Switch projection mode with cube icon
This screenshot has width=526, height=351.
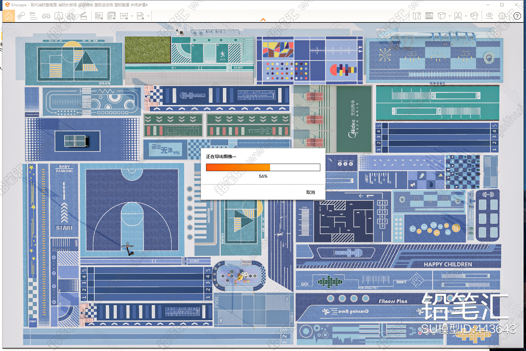442,16
